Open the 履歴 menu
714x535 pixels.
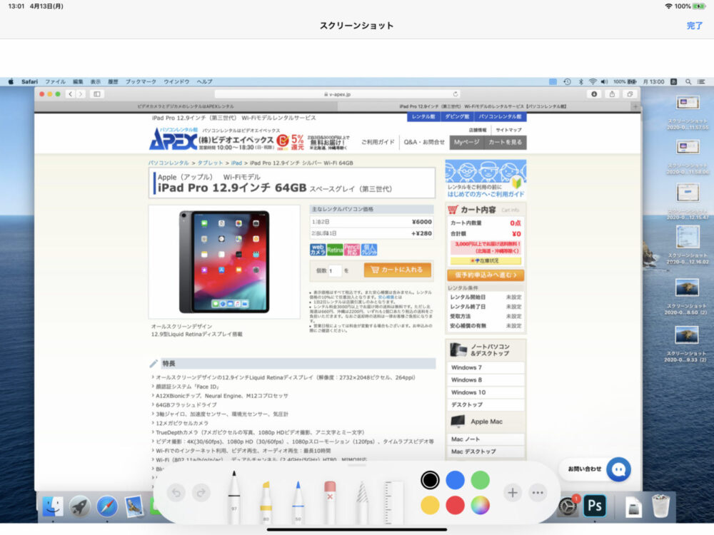[113, 82]
